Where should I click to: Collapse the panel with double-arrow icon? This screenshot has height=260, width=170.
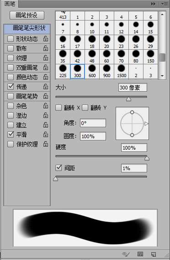[x=153, y=4]
